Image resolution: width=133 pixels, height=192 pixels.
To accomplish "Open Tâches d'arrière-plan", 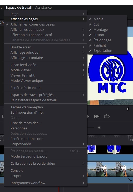I will point(45,107).
